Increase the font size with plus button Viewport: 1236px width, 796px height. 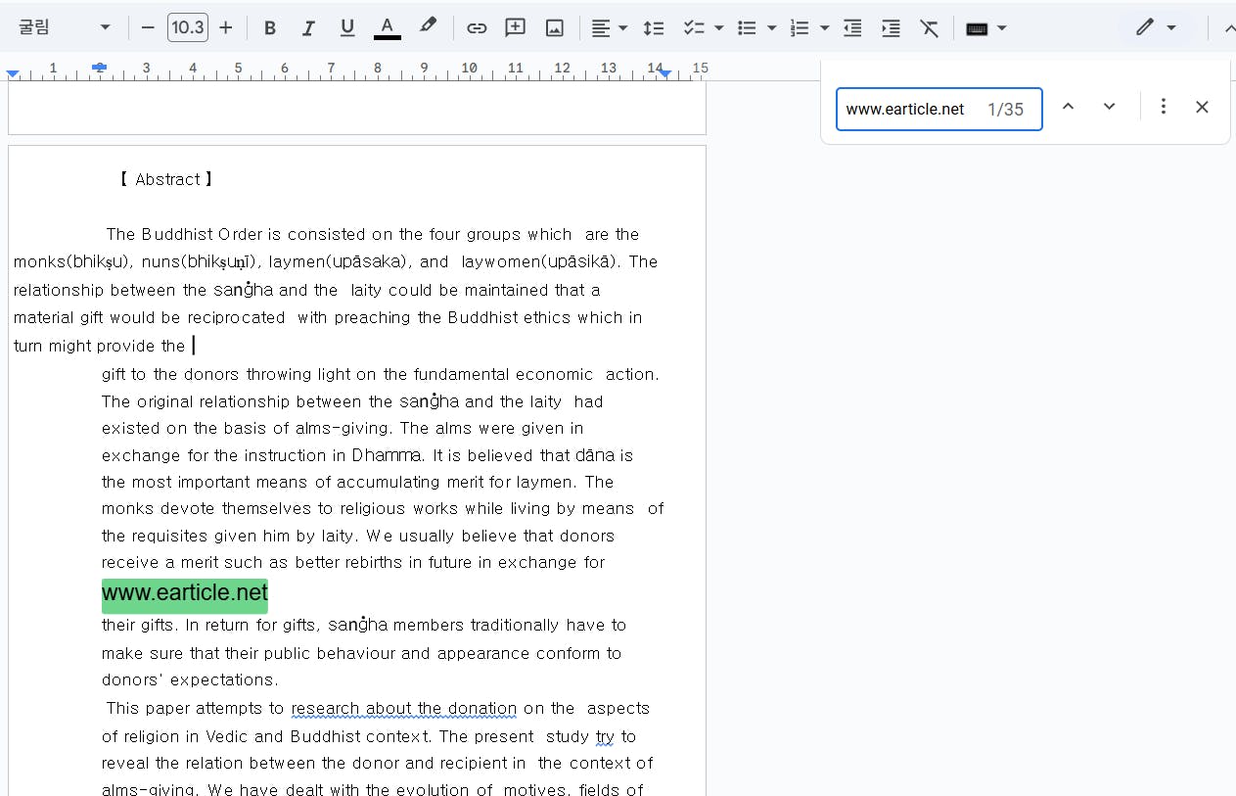[226, 27]
